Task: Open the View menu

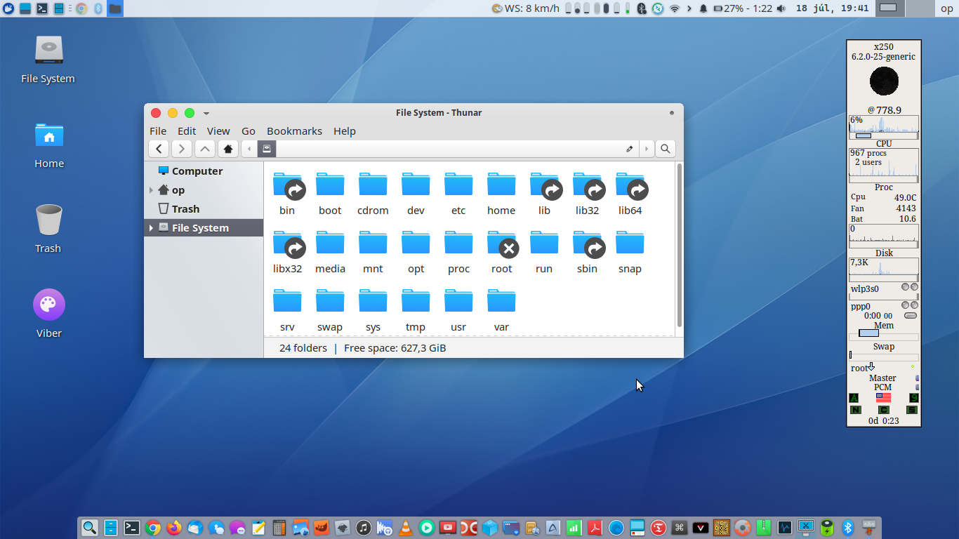Action: [x=218, y=131]
